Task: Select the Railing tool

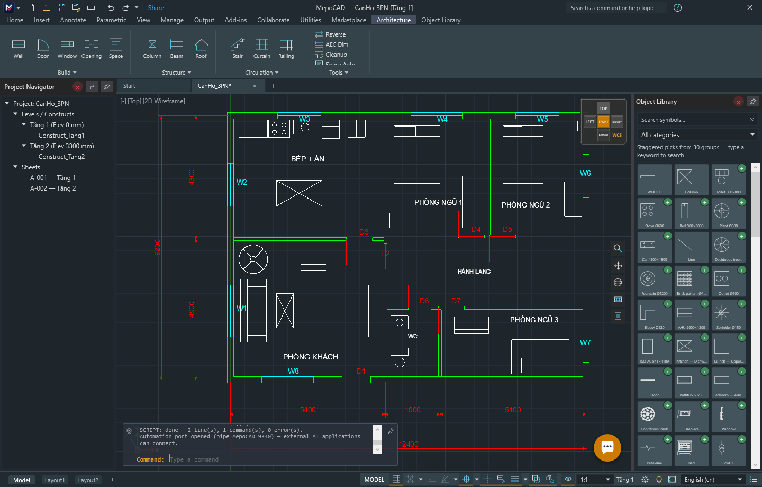Action: coord(286,48)
